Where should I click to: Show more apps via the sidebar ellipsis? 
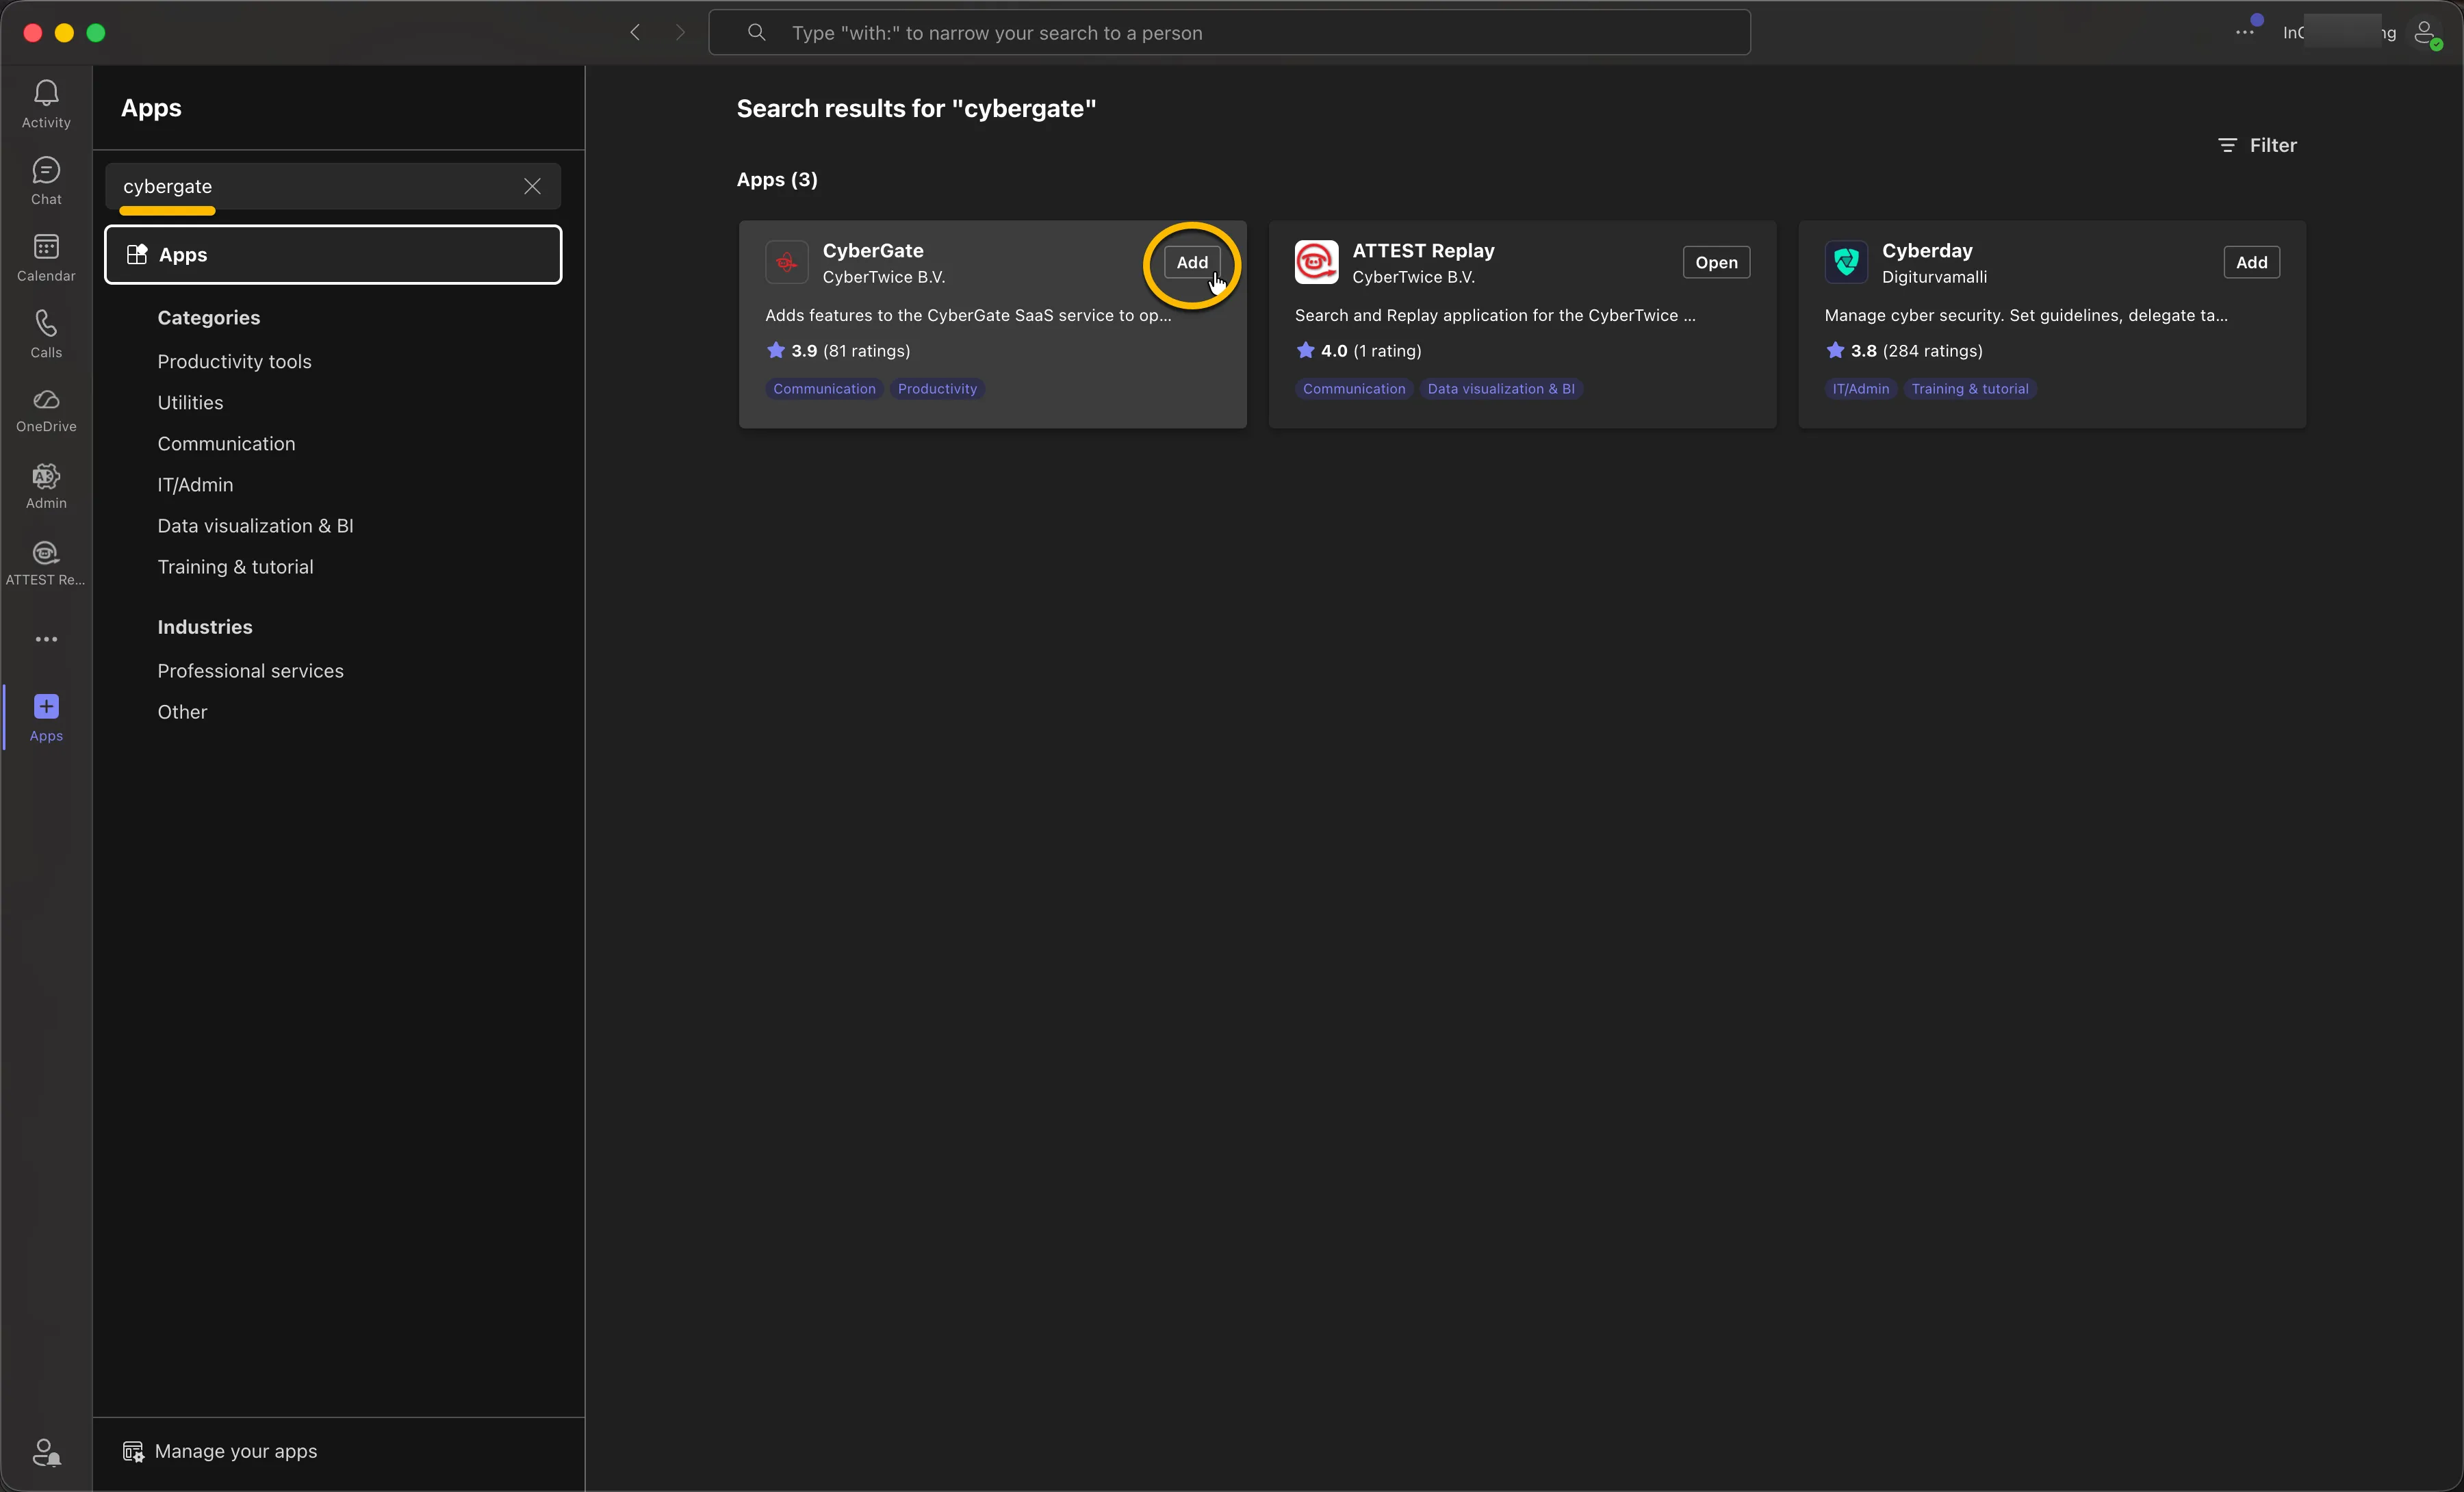click(x=46, y=639)
